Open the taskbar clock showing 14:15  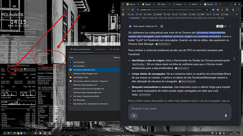point(235,133)
